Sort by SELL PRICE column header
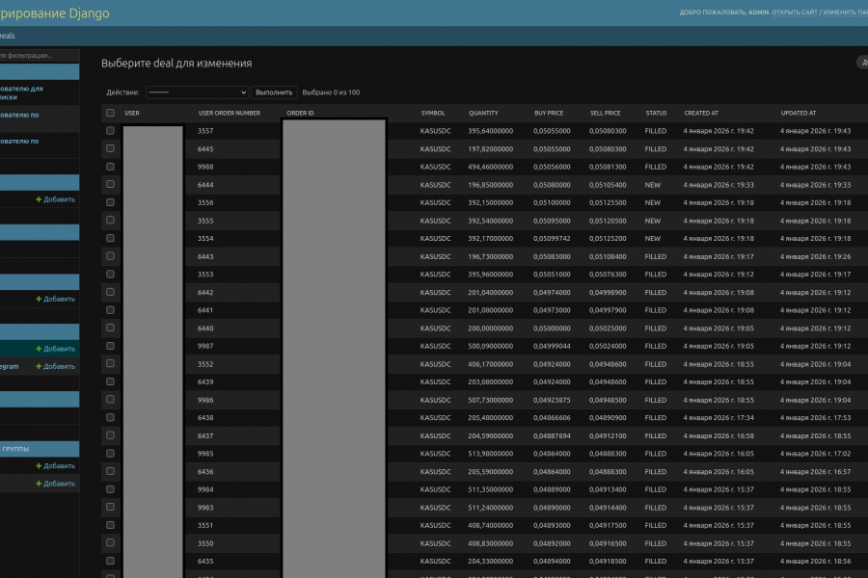Image resolution: width=868 pixels, height=578 pixels. 605,113
